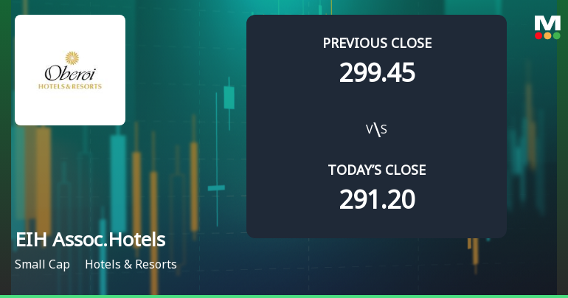The width and height of the screenshot is (568, 298).
Task: Click the orange dot under the M logo
Action: (547, 35)
